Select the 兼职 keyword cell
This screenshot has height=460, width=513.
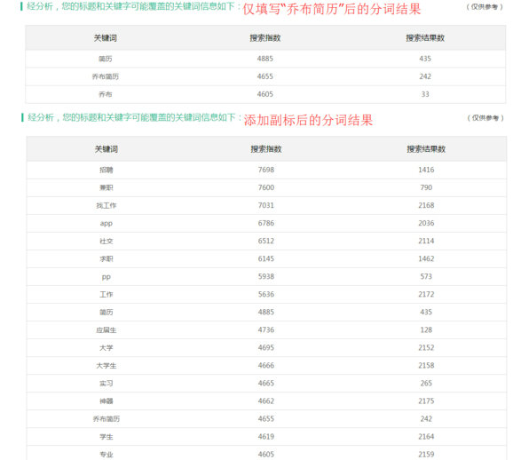(106, 187)
